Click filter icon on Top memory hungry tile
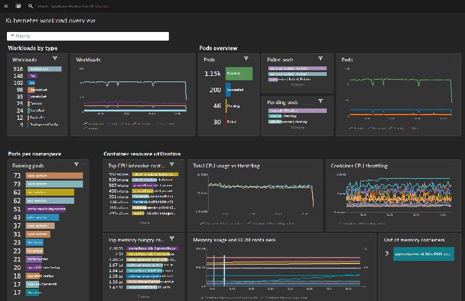This screenshot has width=465, height=301. point(172,238)
